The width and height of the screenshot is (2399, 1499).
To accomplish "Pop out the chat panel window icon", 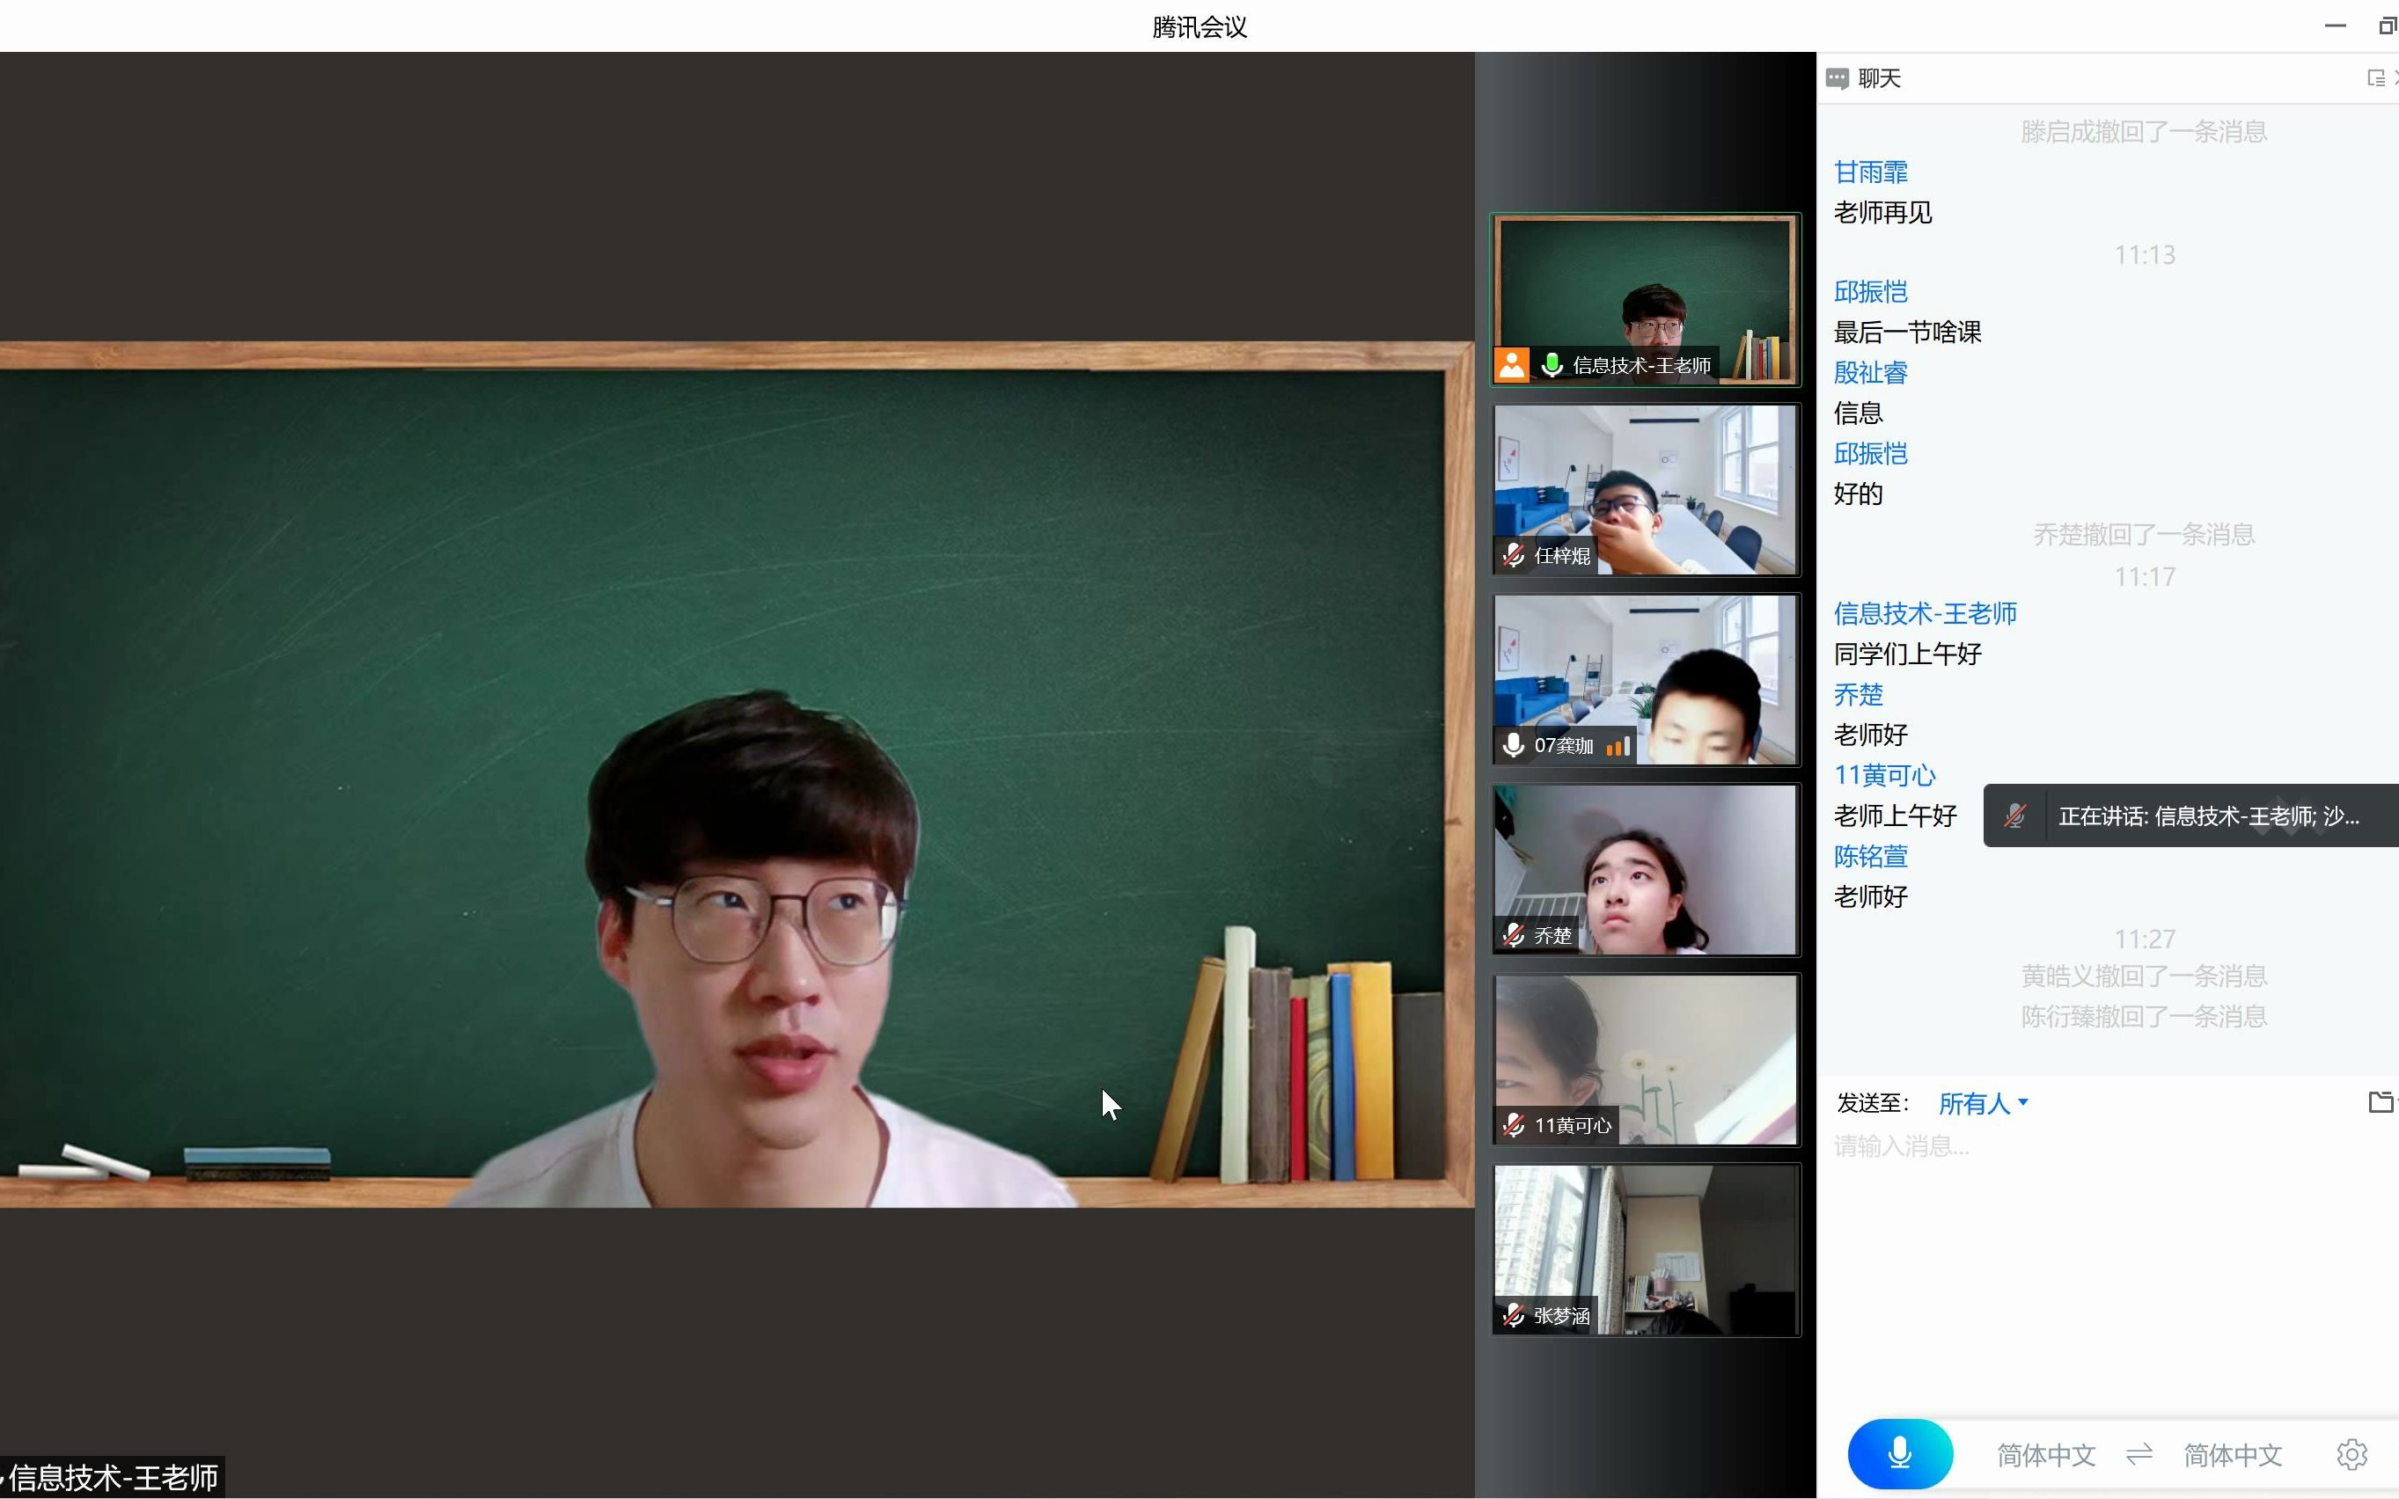I will 2374,78.
